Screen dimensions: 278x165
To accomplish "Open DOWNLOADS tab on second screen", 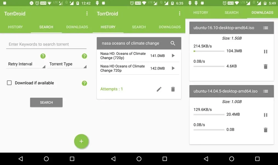I will click(x=170, y=27).
